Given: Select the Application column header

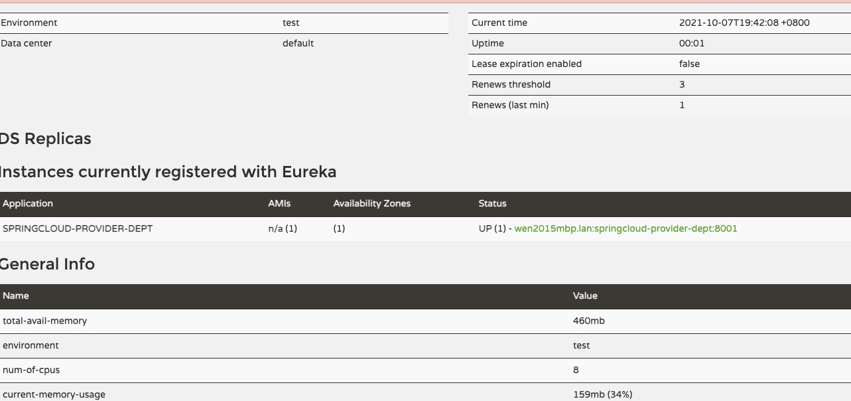Looking at the screenshot, I should pyautogui.click(x=28, y=204).
